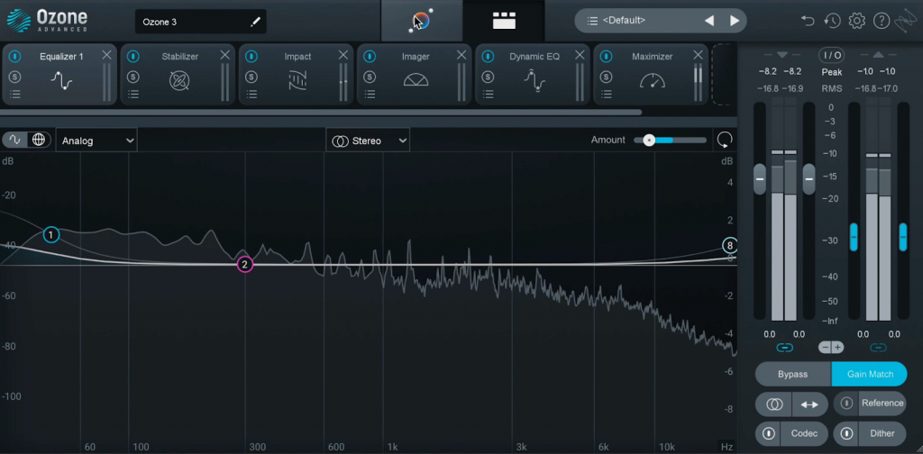923x454 pixels.
Task: Open Dynamic EQ module presets list
Action: (488, 94)
